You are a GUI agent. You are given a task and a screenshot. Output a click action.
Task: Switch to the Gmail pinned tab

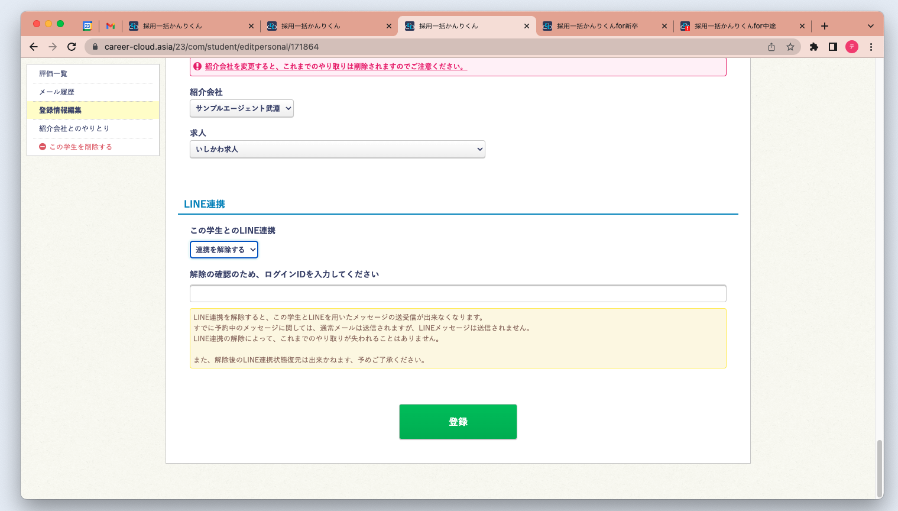point(110,26)
